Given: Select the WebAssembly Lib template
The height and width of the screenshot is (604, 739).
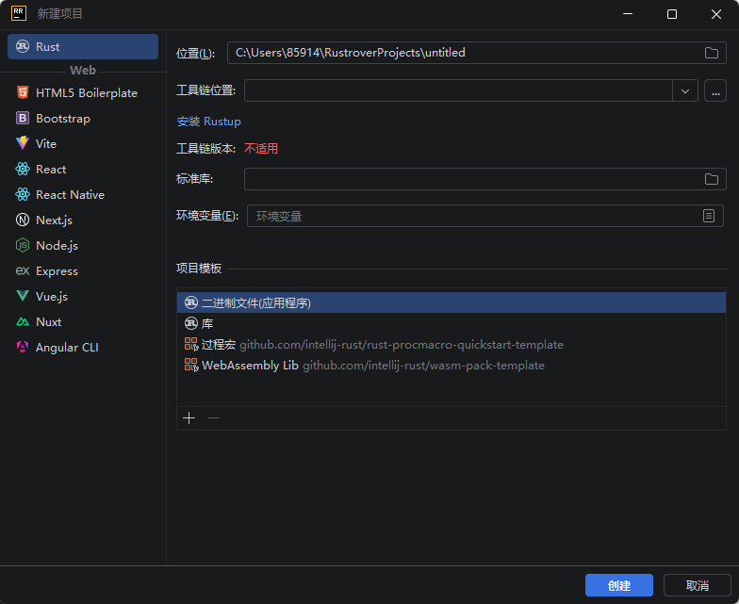Looking at the screenshot, I should (451, 366).
